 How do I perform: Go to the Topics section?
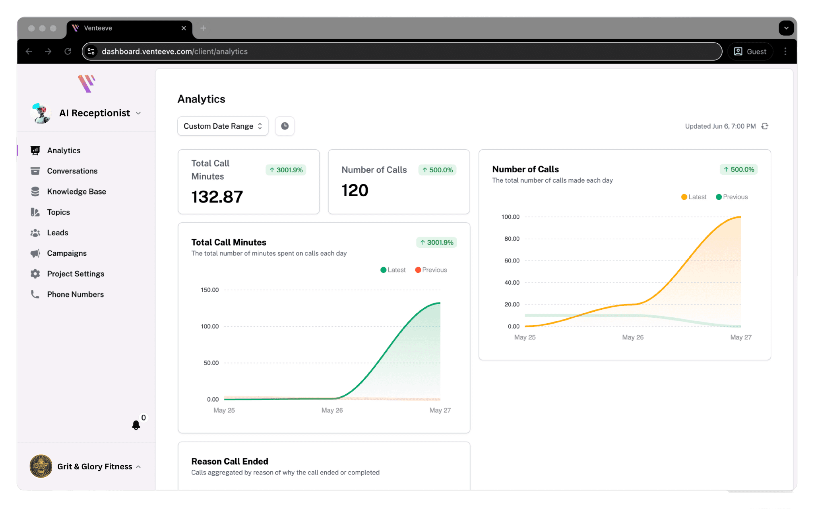coord(58,212)
